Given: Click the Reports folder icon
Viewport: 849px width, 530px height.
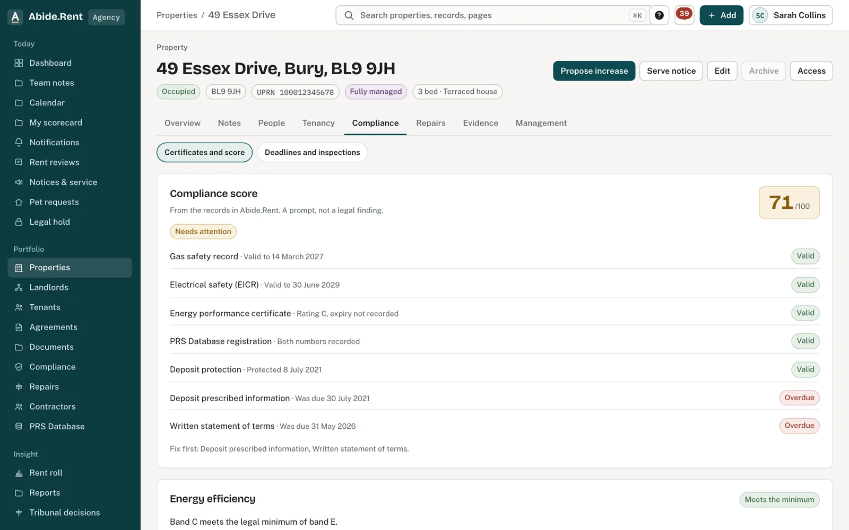Looking at the screenshot, I should 19,493.
